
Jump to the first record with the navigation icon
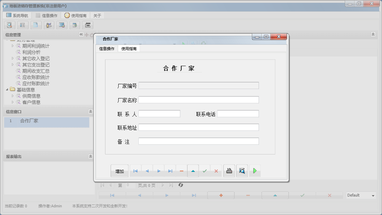tap(135, 171)
